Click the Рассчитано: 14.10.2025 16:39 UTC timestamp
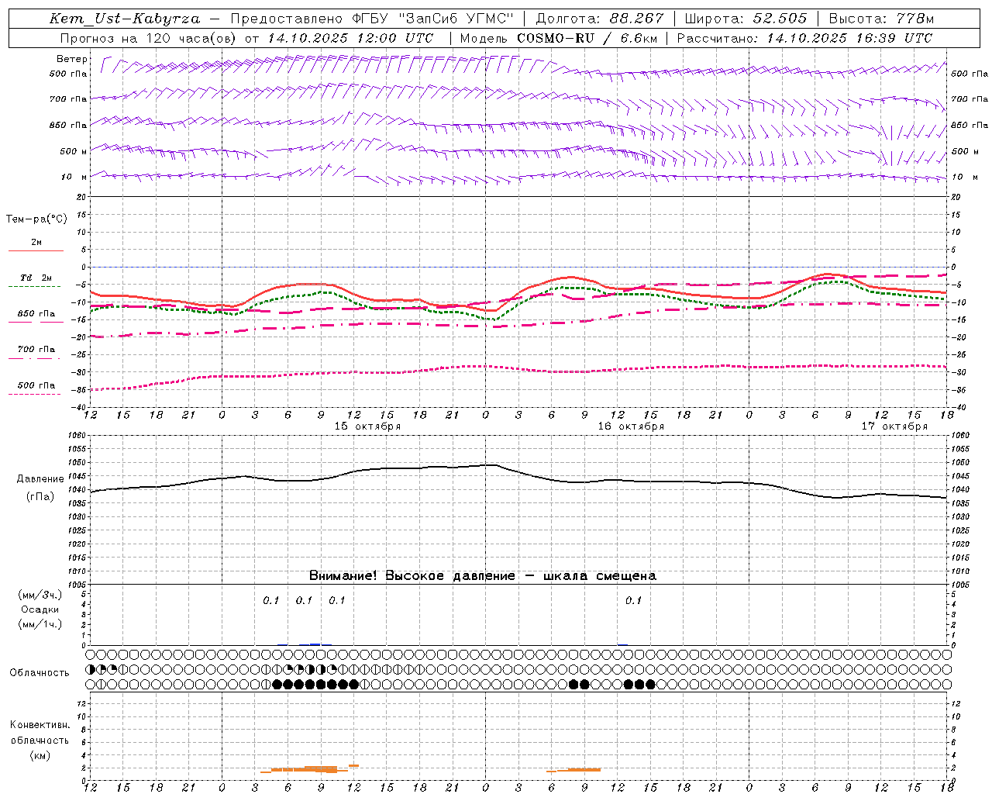Image resolution: width=992 pixels, height=794 pixels. point(805,38)
